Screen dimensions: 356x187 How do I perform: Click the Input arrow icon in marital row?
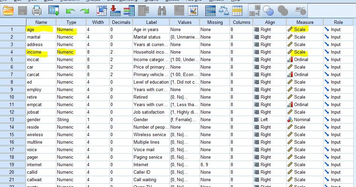[327, 37]
